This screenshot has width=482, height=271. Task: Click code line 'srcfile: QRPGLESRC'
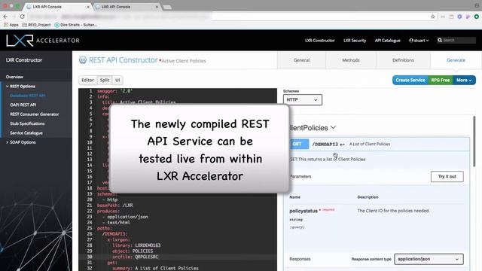[136, 257]
